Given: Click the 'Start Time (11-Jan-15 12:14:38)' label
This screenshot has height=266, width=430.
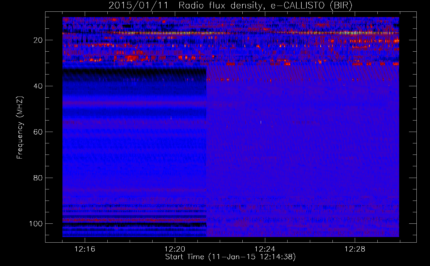Looking at the screenshot, I should (230, 257).
